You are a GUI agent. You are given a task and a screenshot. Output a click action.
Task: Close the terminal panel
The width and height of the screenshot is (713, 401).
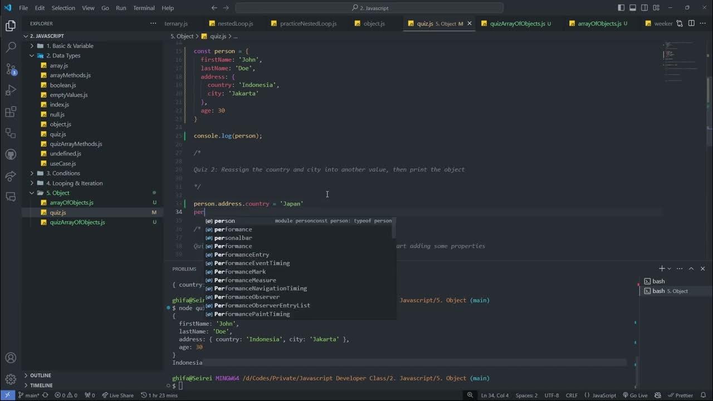[704, 268]
